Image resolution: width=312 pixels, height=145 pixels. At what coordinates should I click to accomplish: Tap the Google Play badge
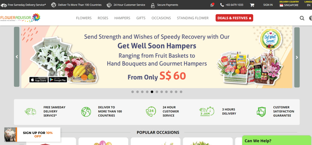(58, 80)
